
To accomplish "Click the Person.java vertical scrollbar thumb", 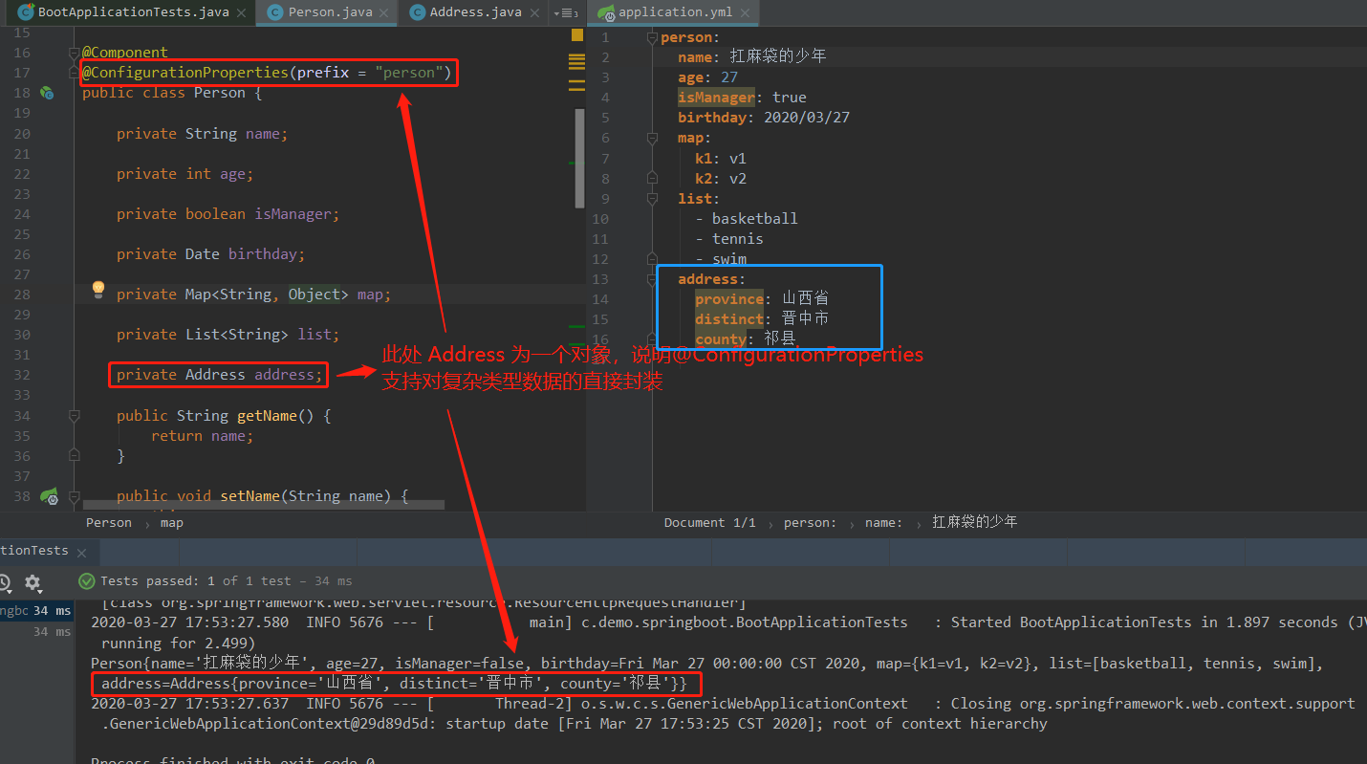I will 579,158.
